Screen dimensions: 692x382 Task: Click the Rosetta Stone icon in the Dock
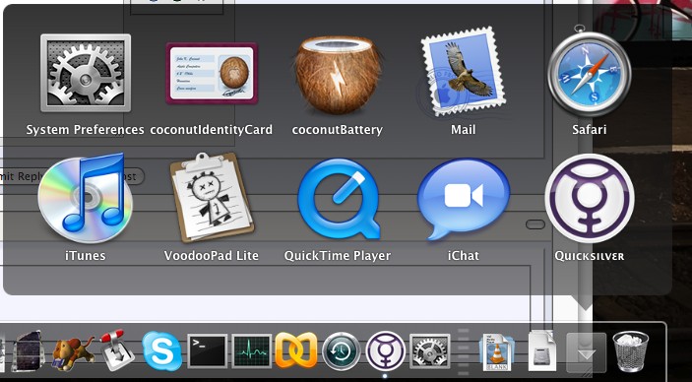(x=28, y=351)
